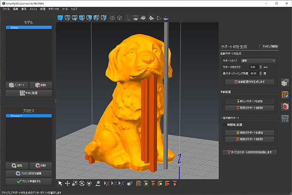Click the プロセス設定を編集 button
The height and width of the screenshot is (195, 292).
coord(28,173)
